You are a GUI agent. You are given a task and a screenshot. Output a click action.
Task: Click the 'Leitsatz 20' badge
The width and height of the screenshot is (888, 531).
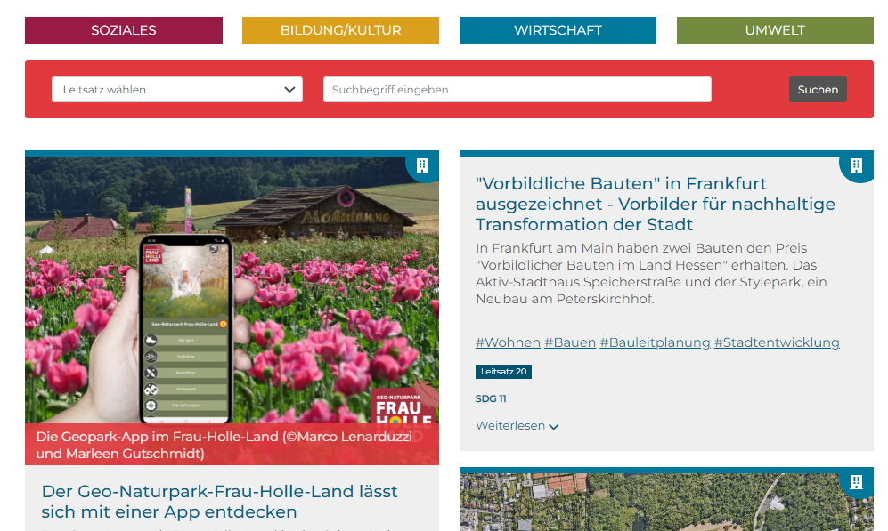coord(503,372)
